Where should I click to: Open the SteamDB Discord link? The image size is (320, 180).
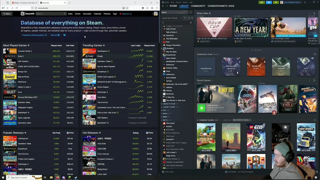point(55,35)
